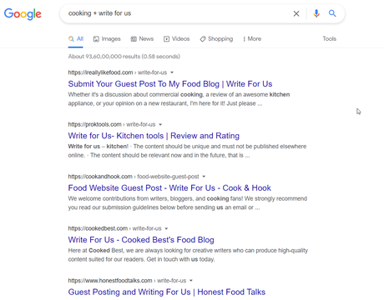The height and width of the screenshot is (300, 384).
Task: Switch to the News tab
Action: (x=142, y=39)
